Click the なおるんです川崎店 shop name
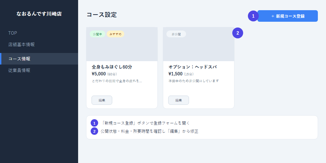Screen dimensions: 326x163 (x=39, y=14)
